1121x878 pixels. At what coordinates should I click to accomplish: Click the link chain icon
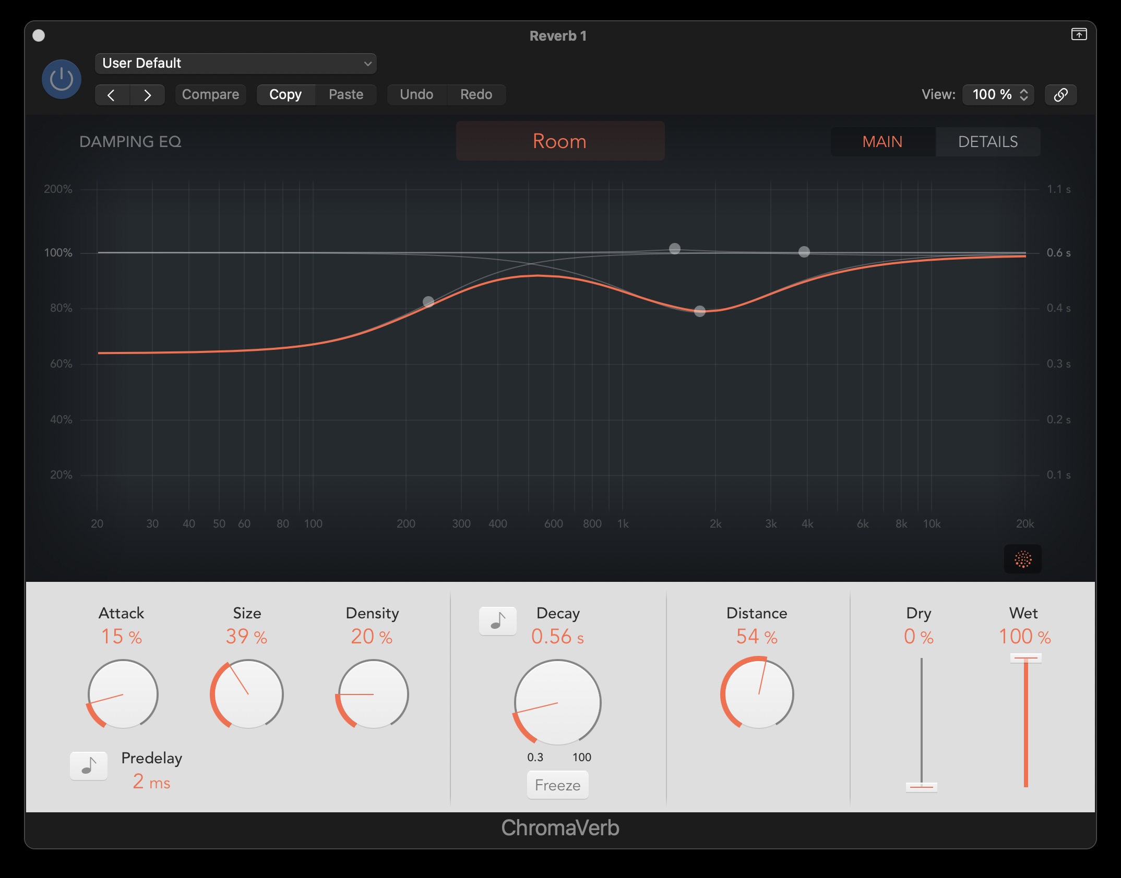(1060, 95)
